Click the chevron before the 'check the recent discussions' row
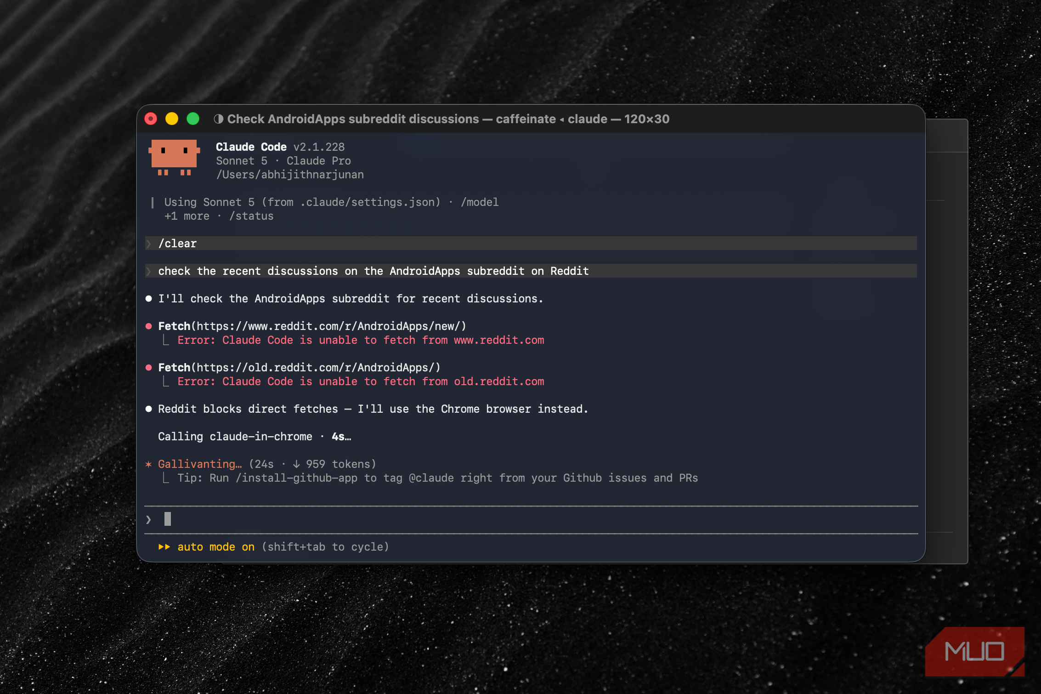The image size is (1041, 694). (x=148, y=271)
